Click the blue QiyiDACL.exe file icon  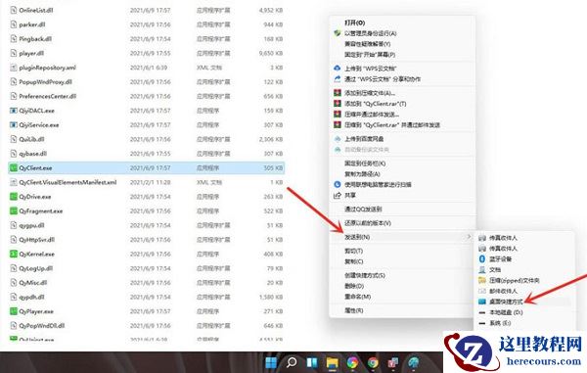click(14, 111)
